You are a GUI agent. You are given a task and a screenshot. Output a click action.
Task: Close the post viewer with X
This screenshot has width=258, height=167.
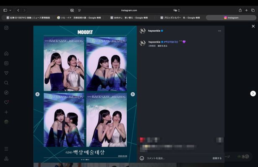(253, 26)
